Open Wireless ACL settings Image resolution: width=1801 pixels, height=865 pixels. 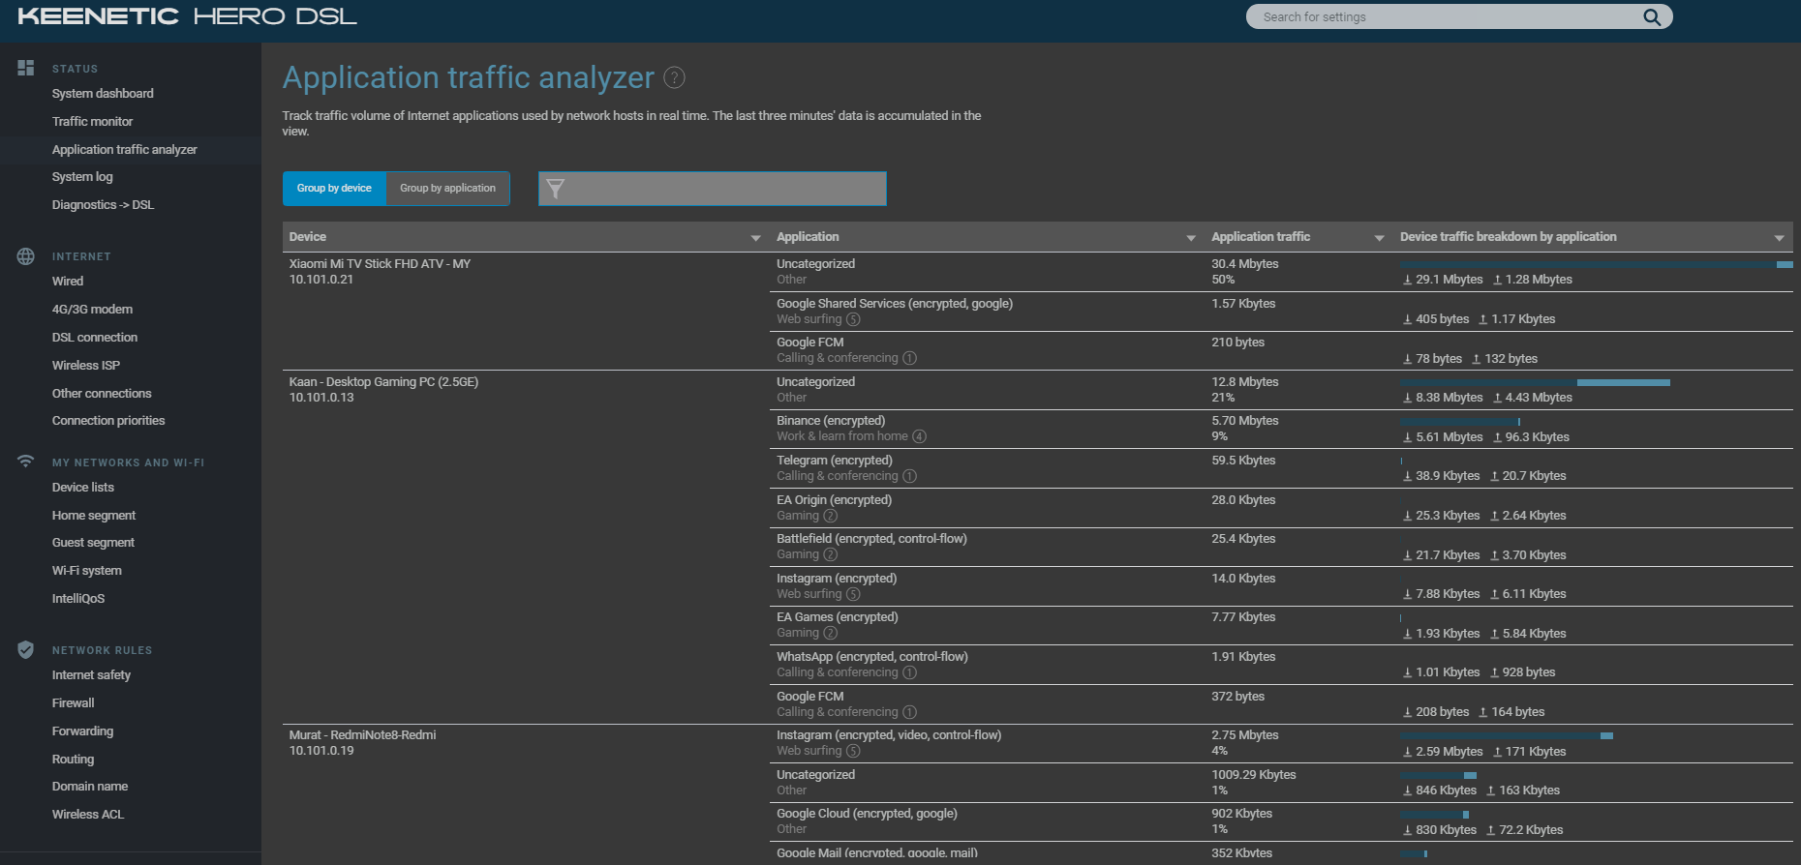(88, 815)
